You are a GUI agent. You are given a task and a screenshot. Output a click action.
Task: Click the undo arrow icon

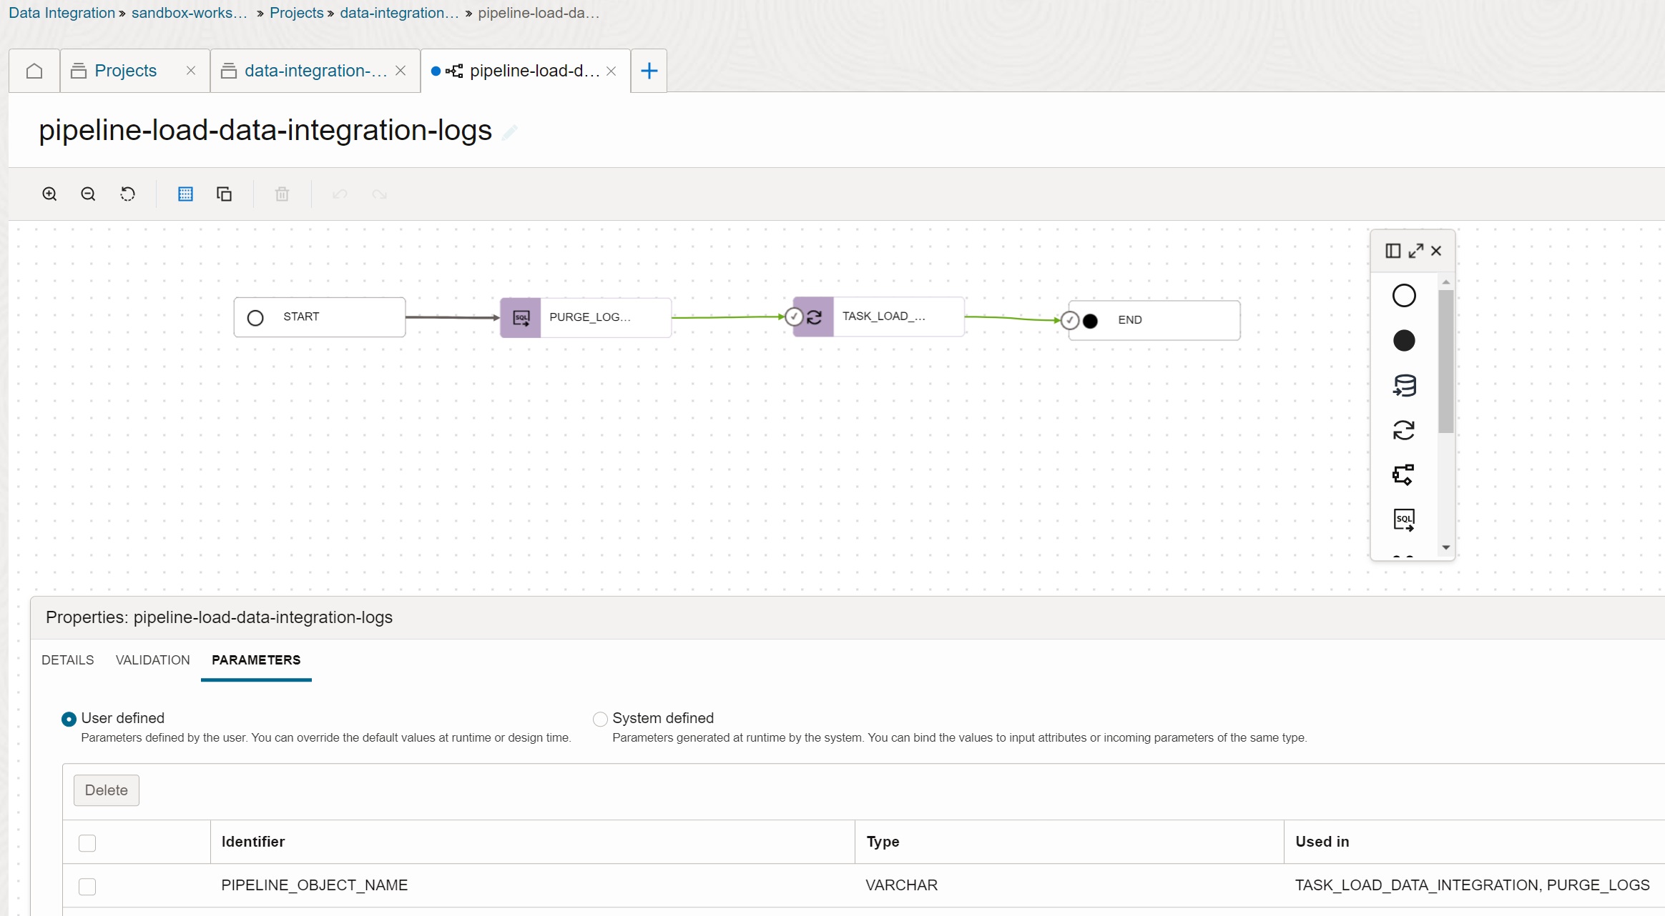pyautogui.click(x=340, y=194)
